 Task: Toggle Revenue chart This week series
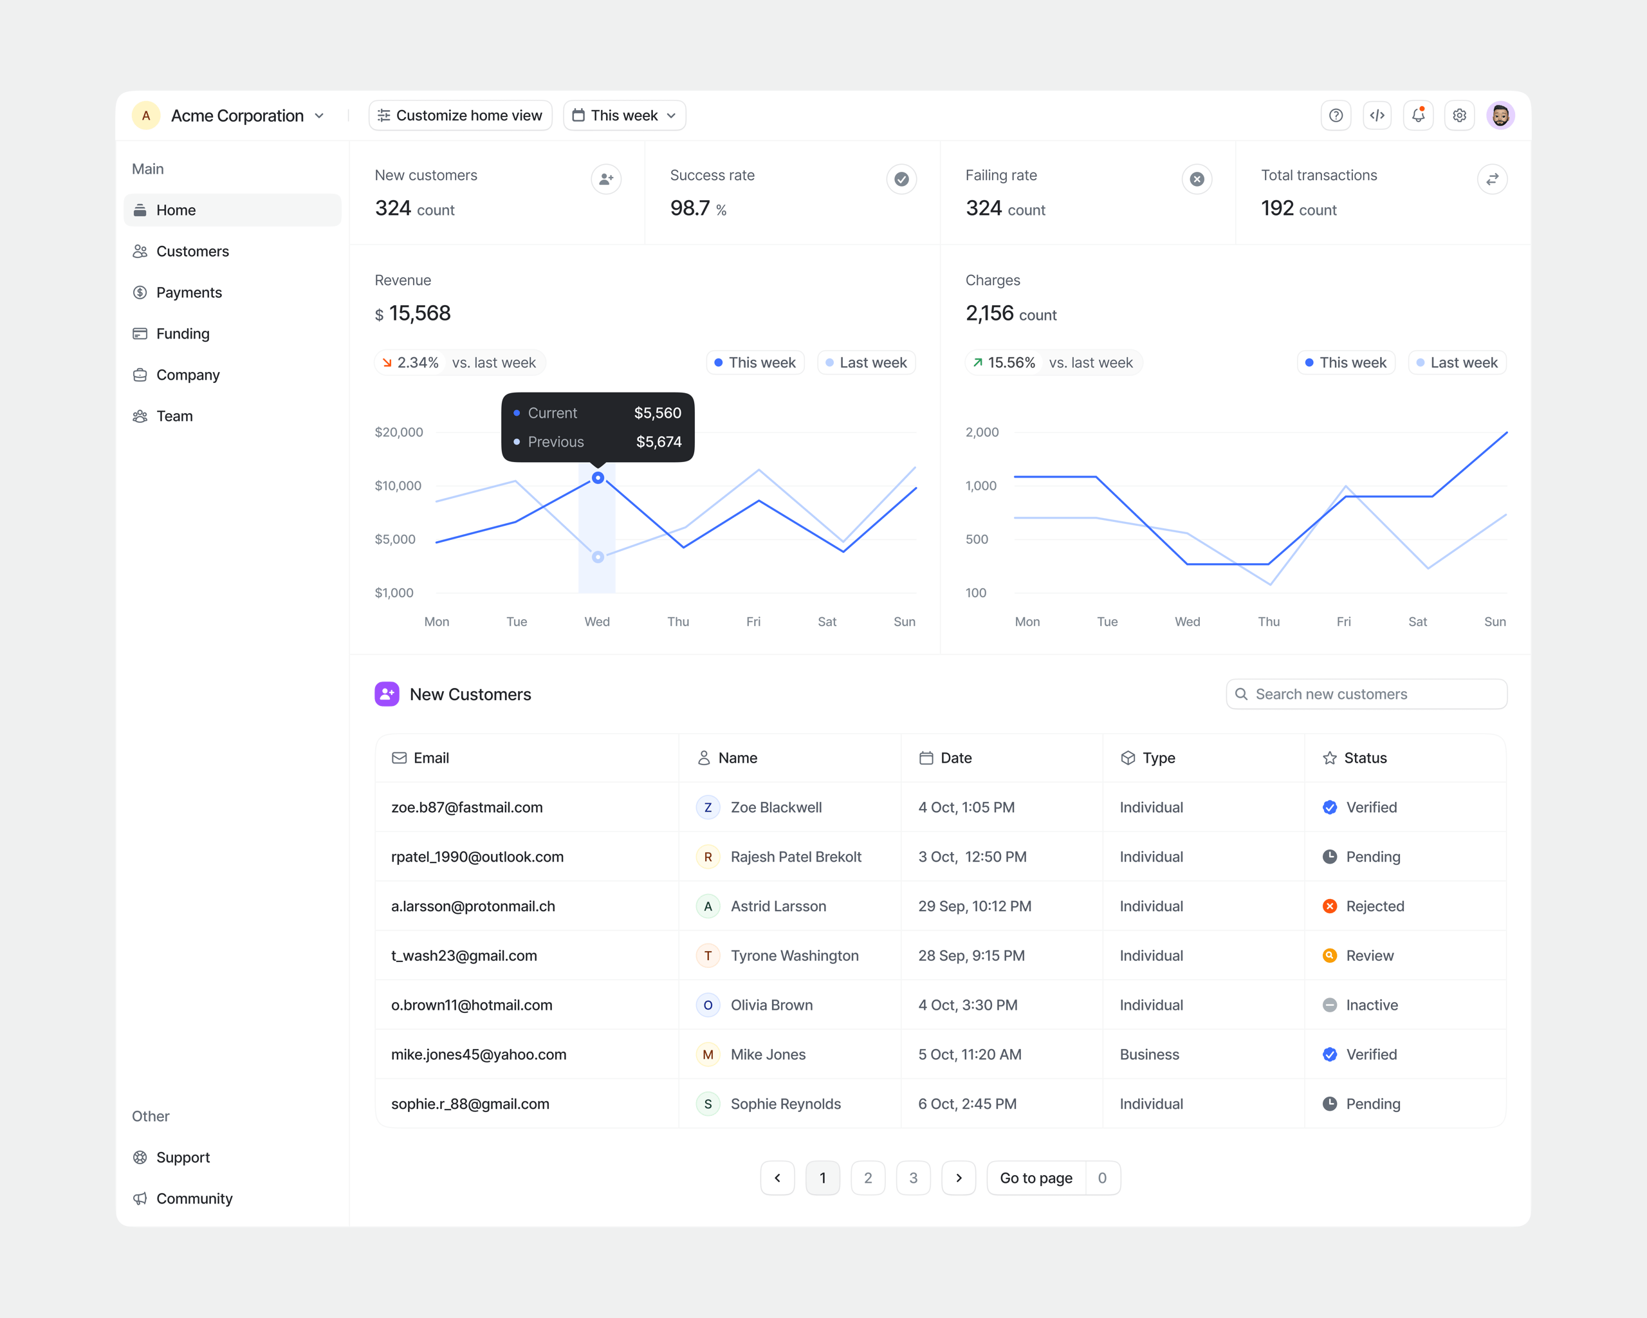(x=755, y=362)
